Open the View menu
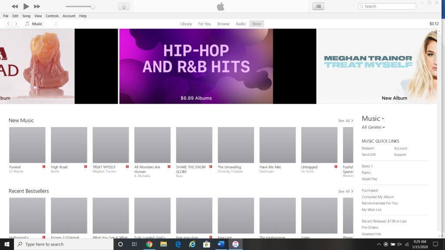 [38, 16]
